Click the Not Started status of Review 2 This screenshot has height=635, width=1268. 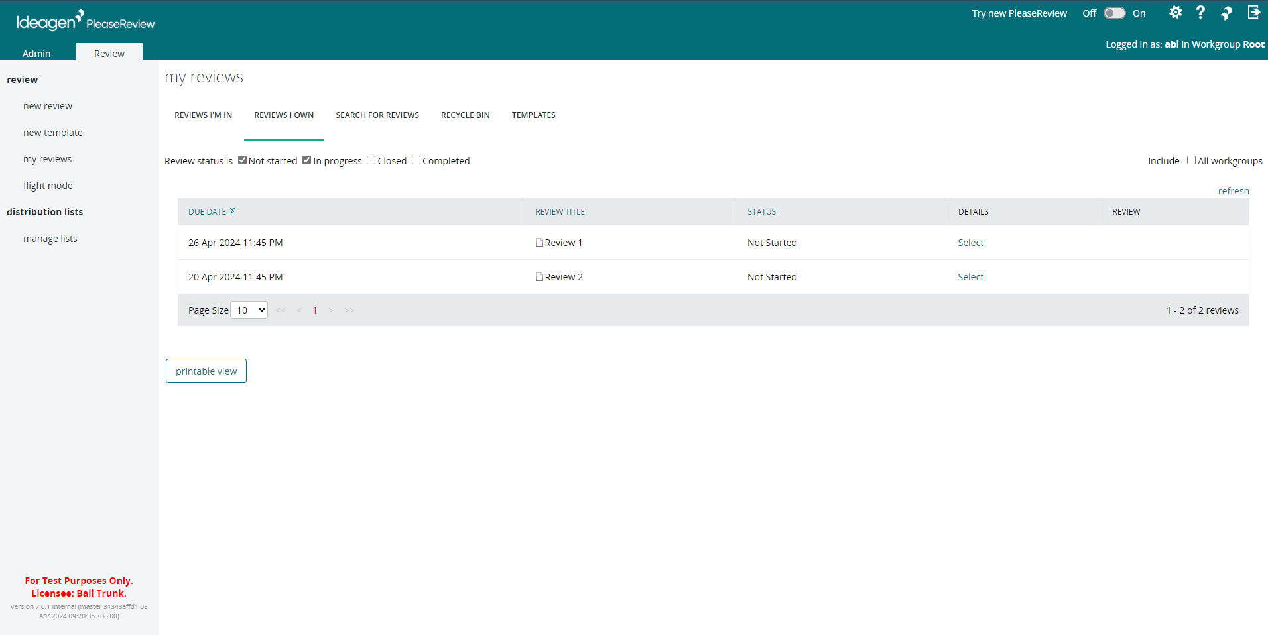tap(772, 277)
